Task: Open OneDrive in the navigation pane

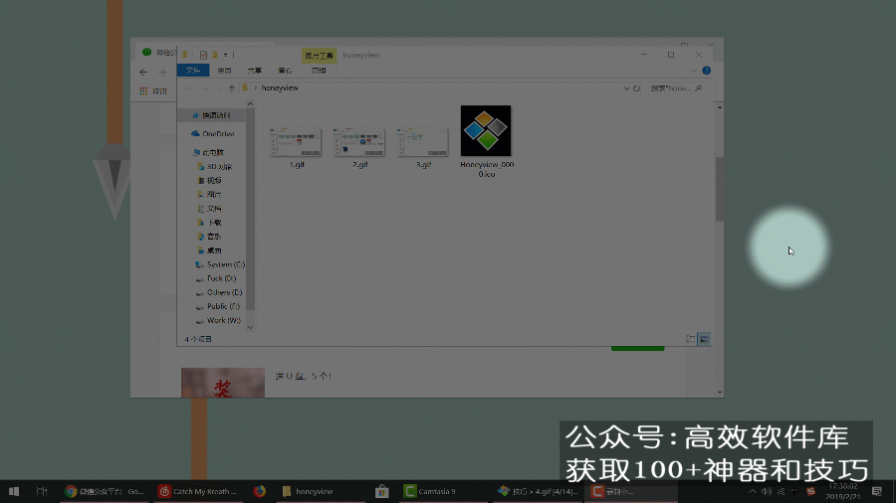Action: click(x=217, y=133)
